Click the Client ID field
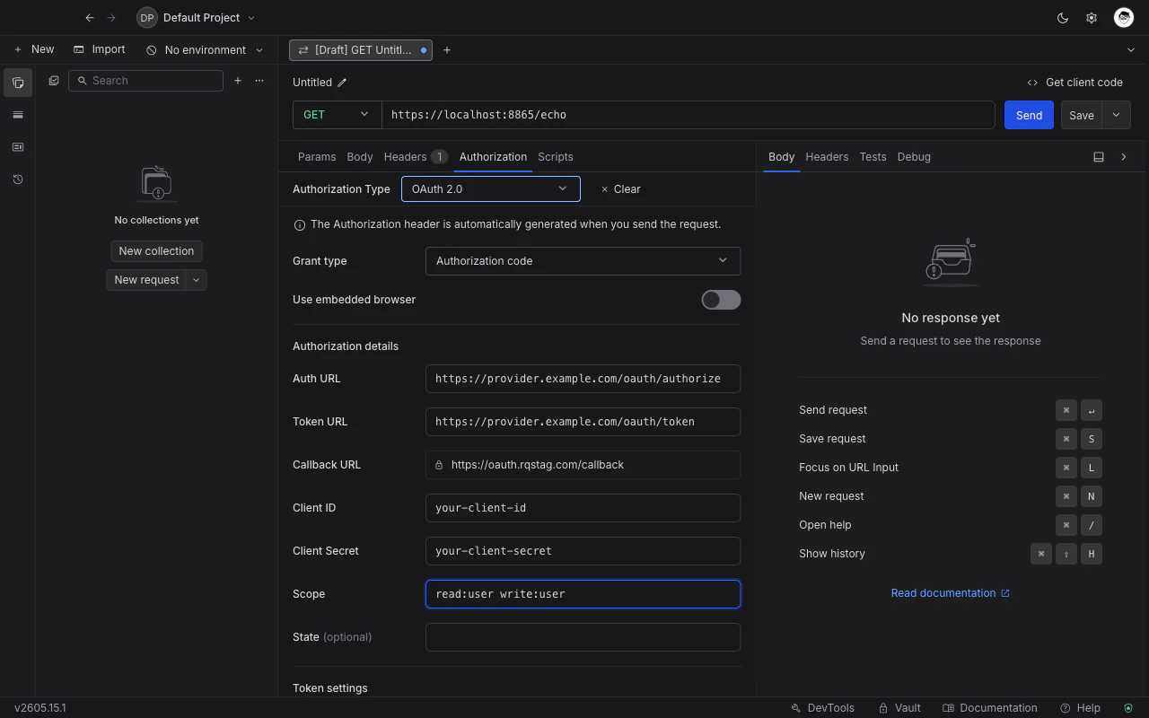This screenshot has width=1149, height=718. coord(583,508)
